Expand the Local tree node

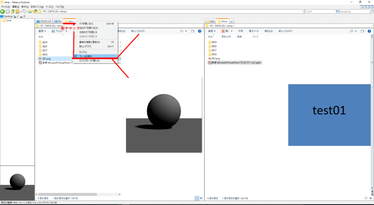2,20
